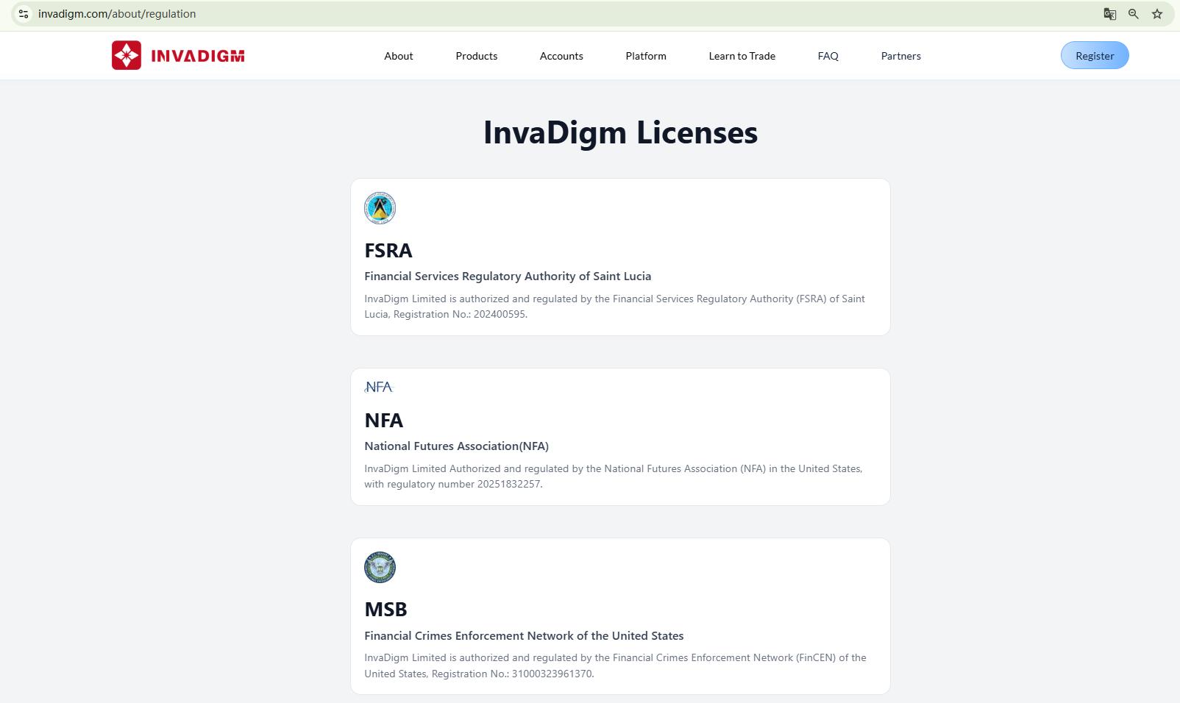
Task: Open the Products menu
Action: (x=477, y=56)
